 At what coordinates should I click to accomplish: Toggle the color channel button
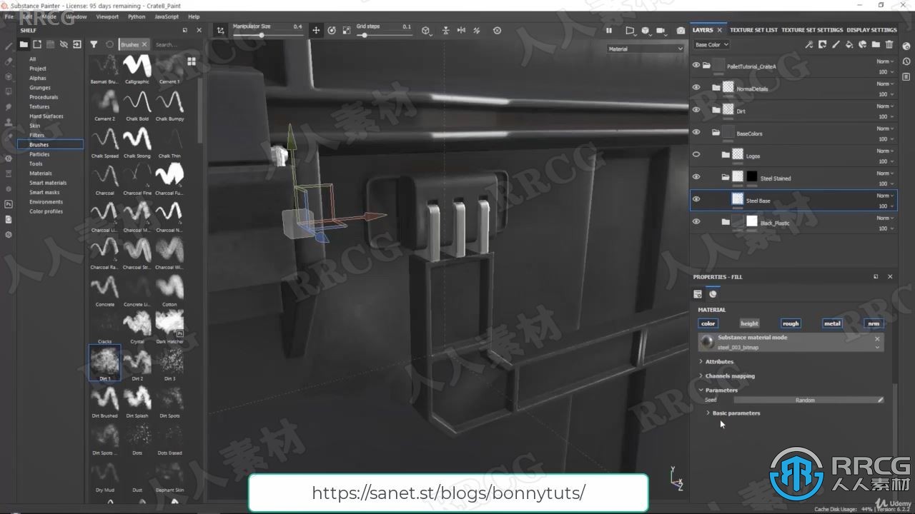pyautogui.click(x=708, y=323)
